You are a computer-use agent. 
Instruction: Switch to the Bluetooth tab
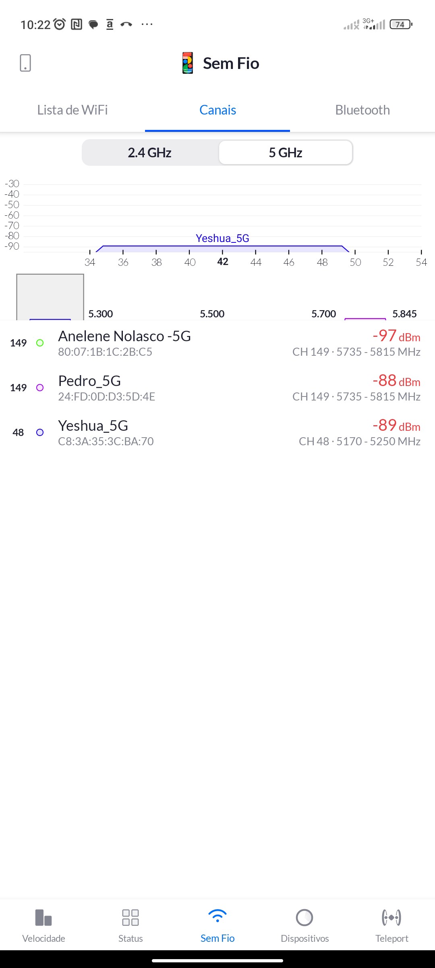click(x=362, y=110)
